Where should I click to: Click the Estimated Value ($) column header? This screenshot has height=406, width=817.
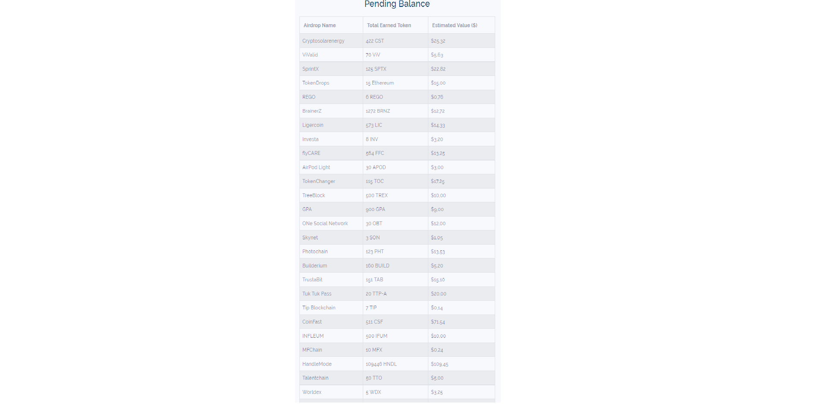click(455, 25)
